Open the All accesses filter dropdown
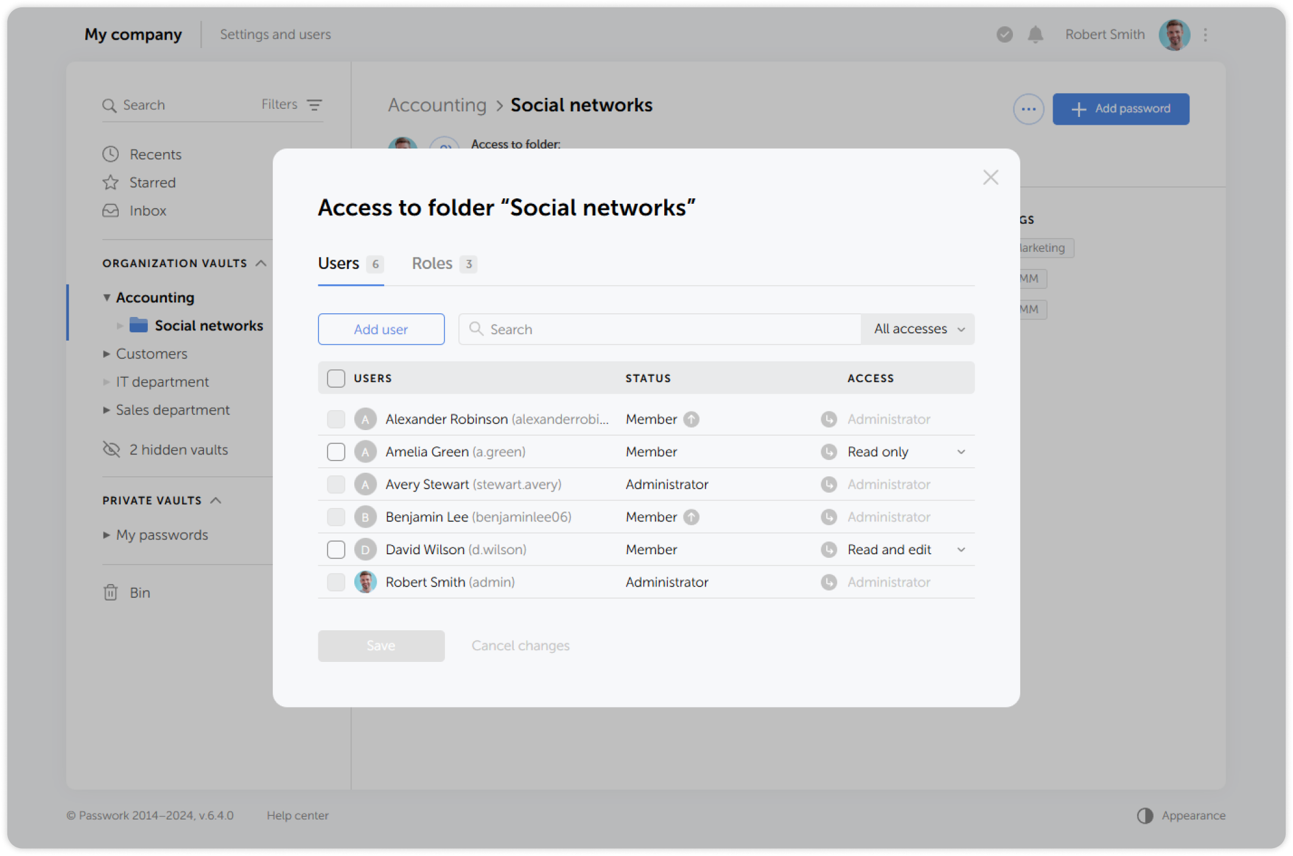The image size is (1293, 856). (x=917, y=329)
